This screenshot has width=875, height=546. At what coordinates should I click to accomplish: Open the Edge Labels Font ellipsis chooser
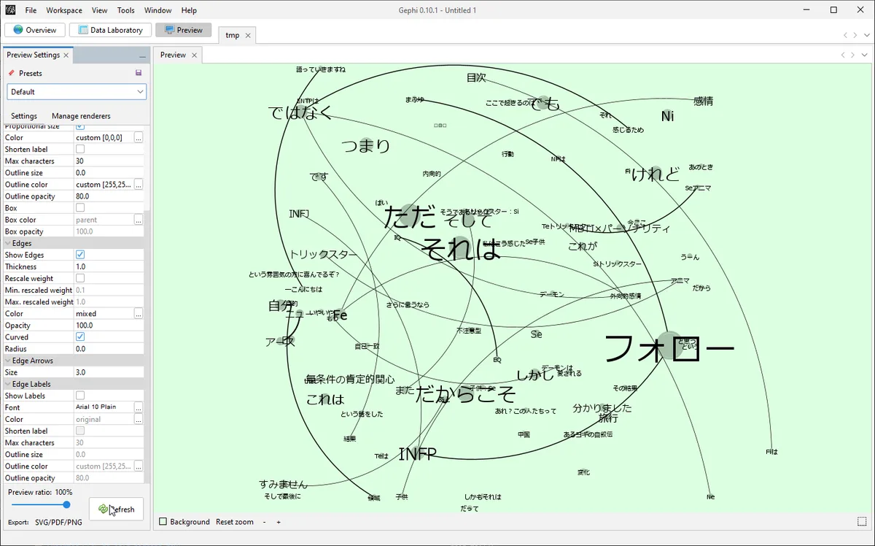[x=139, y=407]
